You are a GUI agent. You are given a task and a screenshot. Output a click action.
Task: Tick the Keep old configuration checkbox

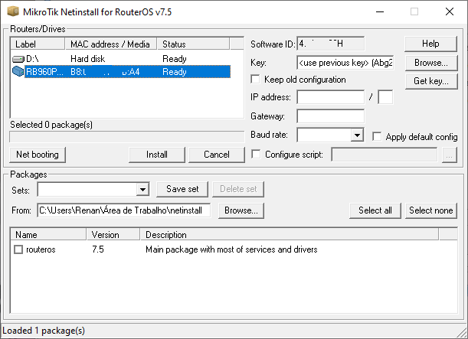255,80
